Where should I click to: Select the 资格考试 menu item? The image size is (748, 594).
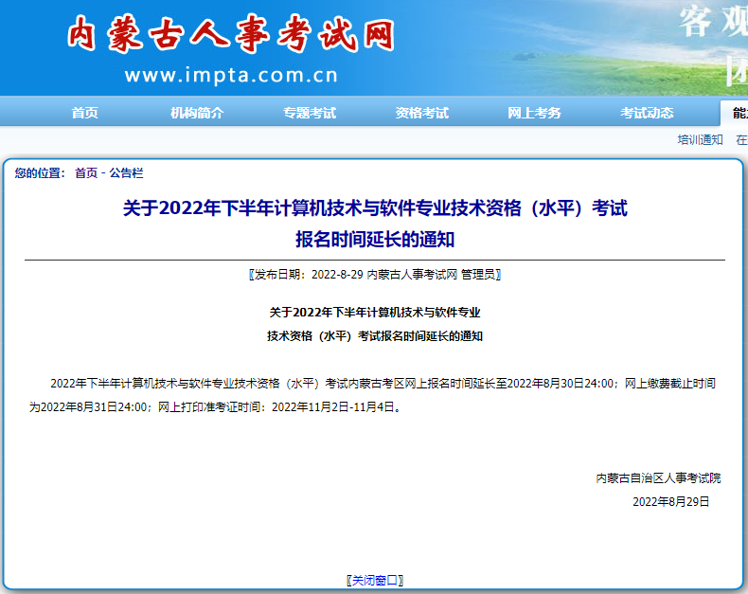point(421,113)
